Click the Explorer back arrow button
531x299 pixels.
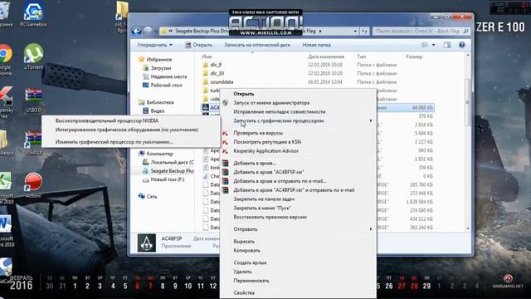point(136,32)
